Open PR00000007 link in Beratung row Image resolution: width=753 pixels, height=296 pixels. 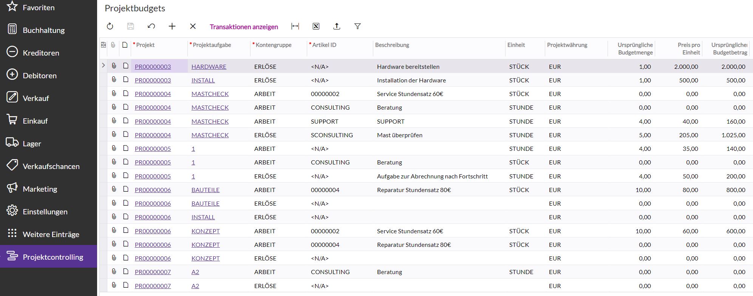(x=153, y=272)
